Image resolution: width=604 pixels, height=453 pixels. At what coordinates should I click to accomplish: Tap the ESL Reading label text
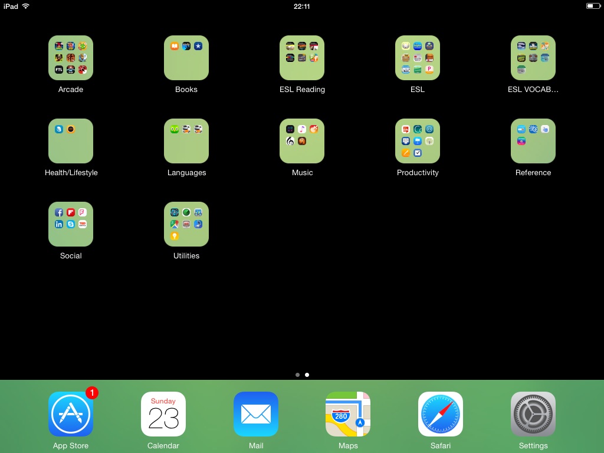point(302,90)
